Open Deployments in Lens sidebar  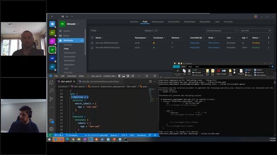70,53
